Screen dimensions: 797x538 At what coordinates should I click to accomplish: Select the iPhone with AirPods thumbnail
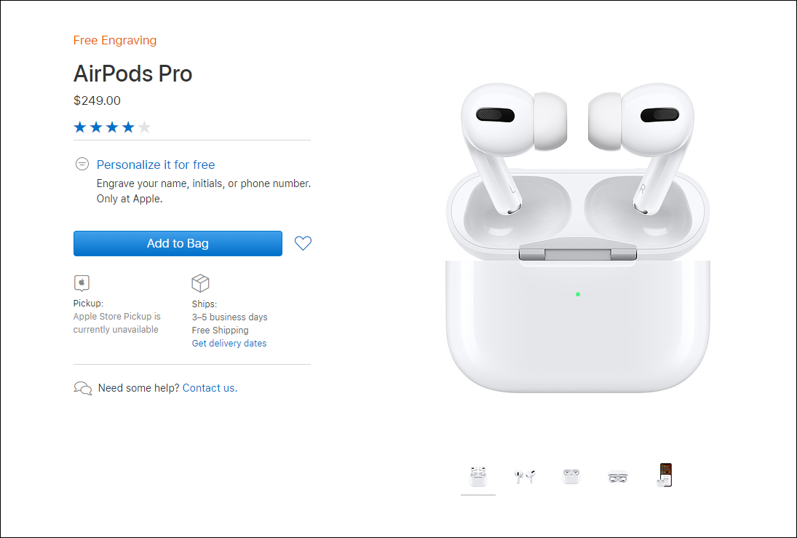click(665, 475)
